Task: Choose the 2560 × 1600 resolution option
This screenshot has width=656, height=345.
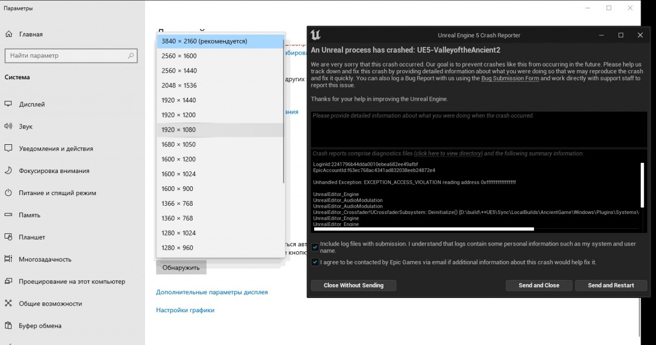Action: 220,56
